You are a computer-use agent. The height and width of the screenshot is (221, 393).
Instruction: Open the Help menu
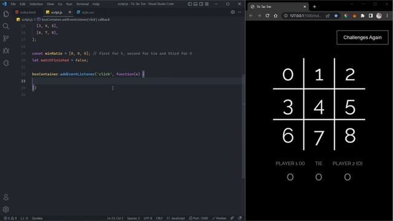coord(96,4)
